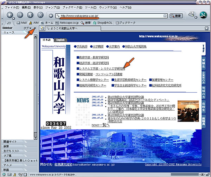Screen dimensions: 211x177
Task: Click the Forward navigation button
Action: click(20, 15)
